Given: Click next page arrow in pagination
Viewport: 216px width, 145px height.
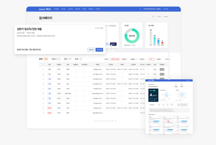Looking at the screenshot, I should click(x=115, y=121).
